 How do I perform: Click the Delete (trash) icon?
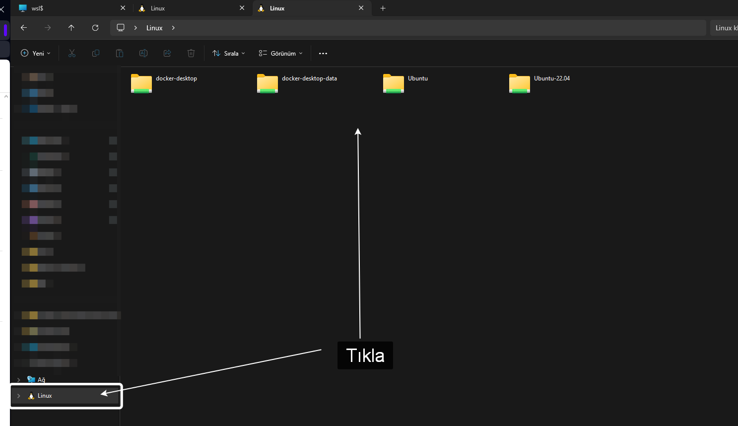tap(191, 53)
